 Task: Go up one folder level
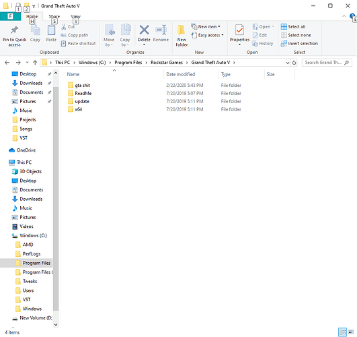[35, 63]
